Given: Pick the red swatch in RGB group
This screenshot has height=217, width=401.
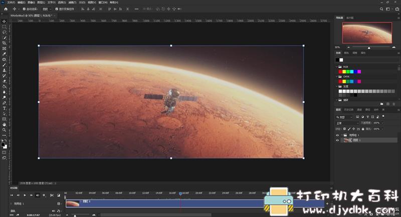Looking at the screenshot, I should [340, 72].
